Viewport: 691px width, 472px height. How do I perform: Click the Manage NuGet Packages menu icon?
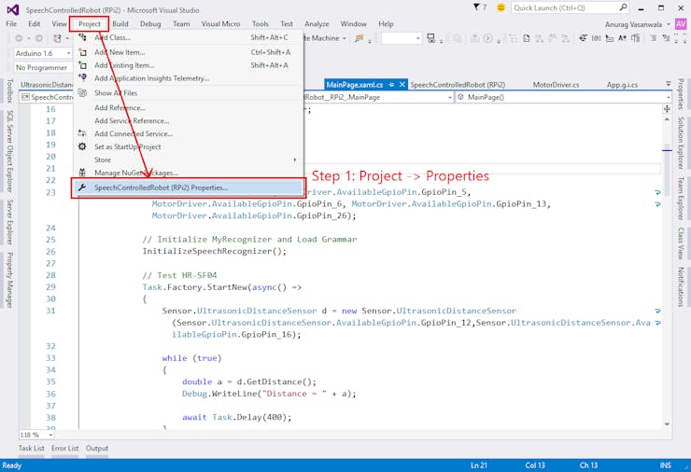82,173
